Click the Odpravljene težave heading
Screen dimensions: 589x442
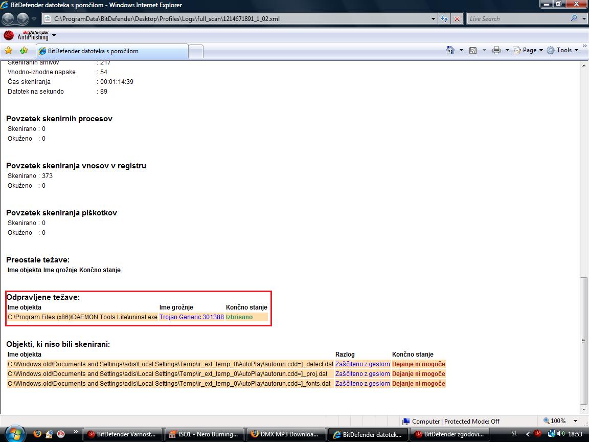tap(43, 297)
